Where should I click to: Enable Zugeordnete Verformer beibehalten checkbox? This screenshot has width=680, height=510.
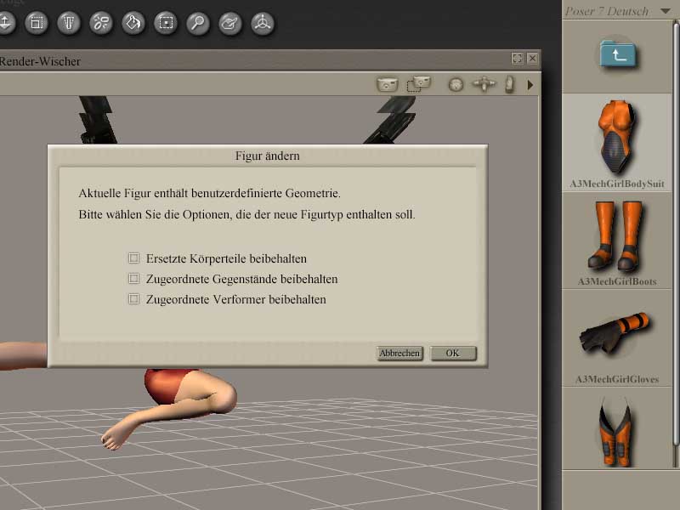pos(134,299)
